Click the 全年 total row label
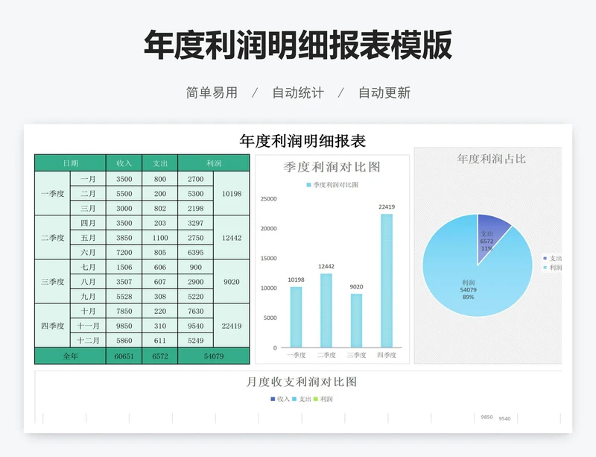This screenshot has width=596, height=457. point(70,356)
